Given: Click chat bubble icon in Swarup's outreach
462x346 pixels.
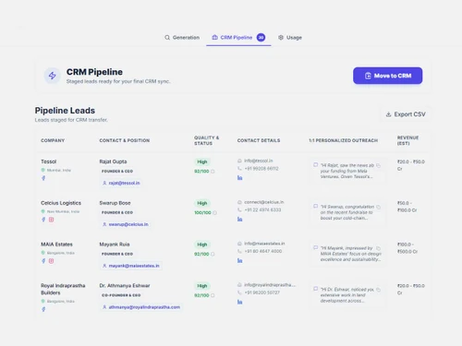Looking at the screenshot, I should pyautogui.click(x=315, y=206).
